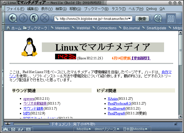This screenshot has width=184, height=133.
Task: Open the QA menu
Action: [x=162, y=9]
